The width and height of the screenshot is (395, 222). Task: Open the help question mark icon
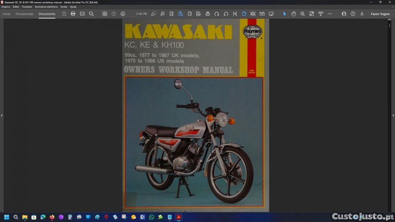point(353,14)
